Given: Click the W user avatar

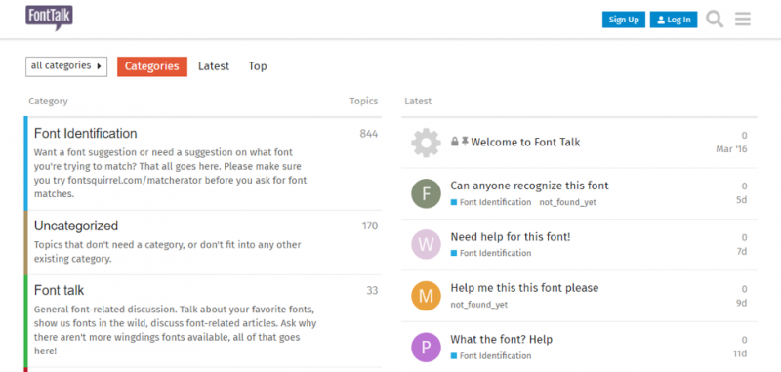Looking at the screenshot, I should (426, 244).
